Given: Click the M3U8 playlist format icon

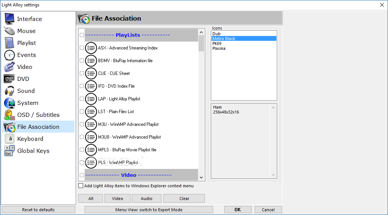Looking at the screenshot, I should 91,137.
